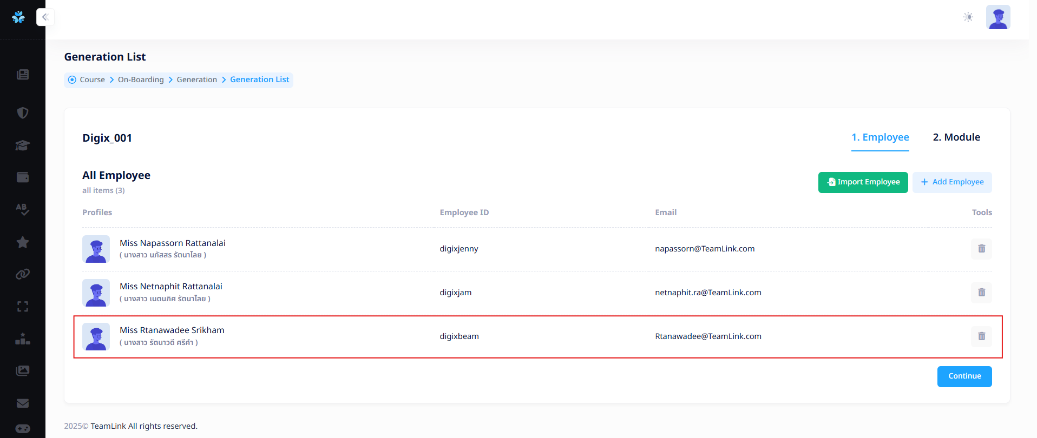1037x438 pixels.
Task: Open the envelope mail icon in sidebar
Action: click(23, 403)
